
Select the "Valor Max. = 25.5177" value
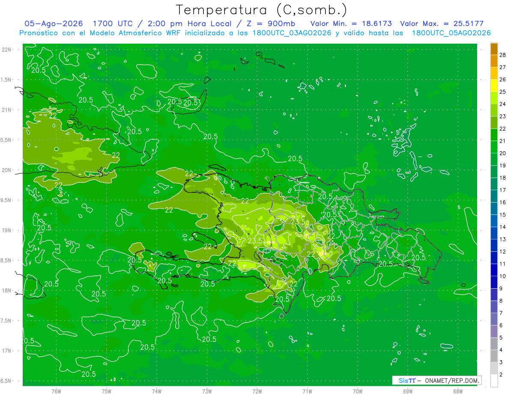442,24
